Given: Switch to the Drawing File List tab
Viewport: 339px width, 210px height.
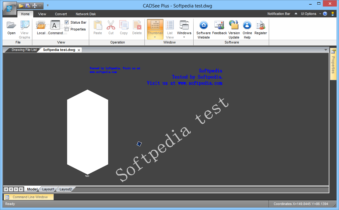Looking at the screenshot, I should point(24,50).
